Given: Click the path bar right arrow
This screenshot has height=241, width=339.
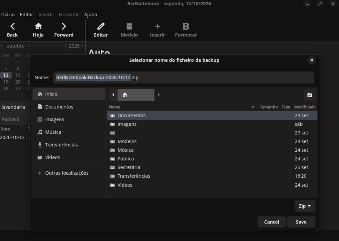Looking at the screenshot, I should pyautogui.click(x=159, y=95).
